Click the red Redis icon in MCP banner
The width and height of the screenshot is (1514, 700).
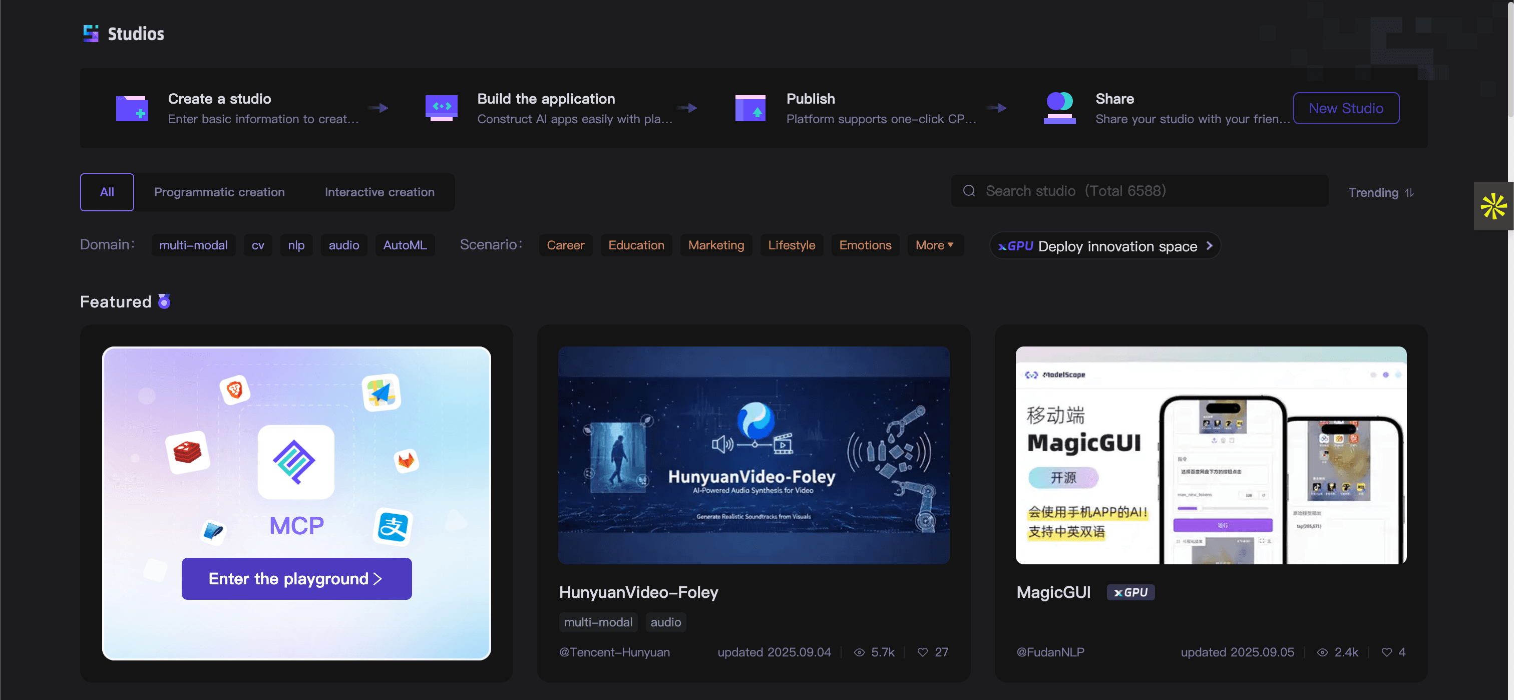[188, 453]
